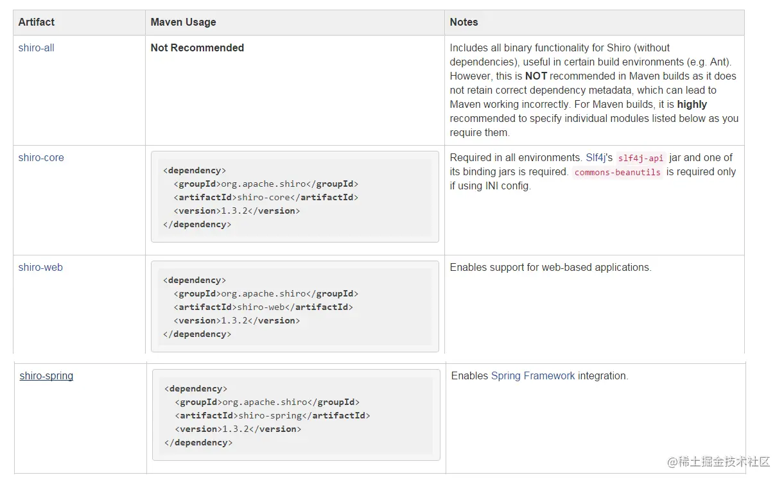Screen dimensions: 784x482
Task: Open the shiro-web artifact link
Action: [40, 267]
